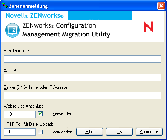Image resolution: width=167 pixels, height=140 pixels.
Task: Click the Webservice-Anschluss port field showing 443
Action: [x=20, y=114]
